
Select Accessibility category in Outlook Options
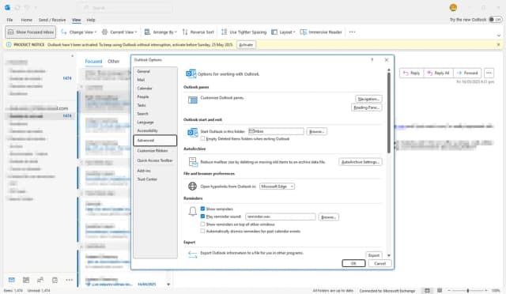click(x=155, y=130)
